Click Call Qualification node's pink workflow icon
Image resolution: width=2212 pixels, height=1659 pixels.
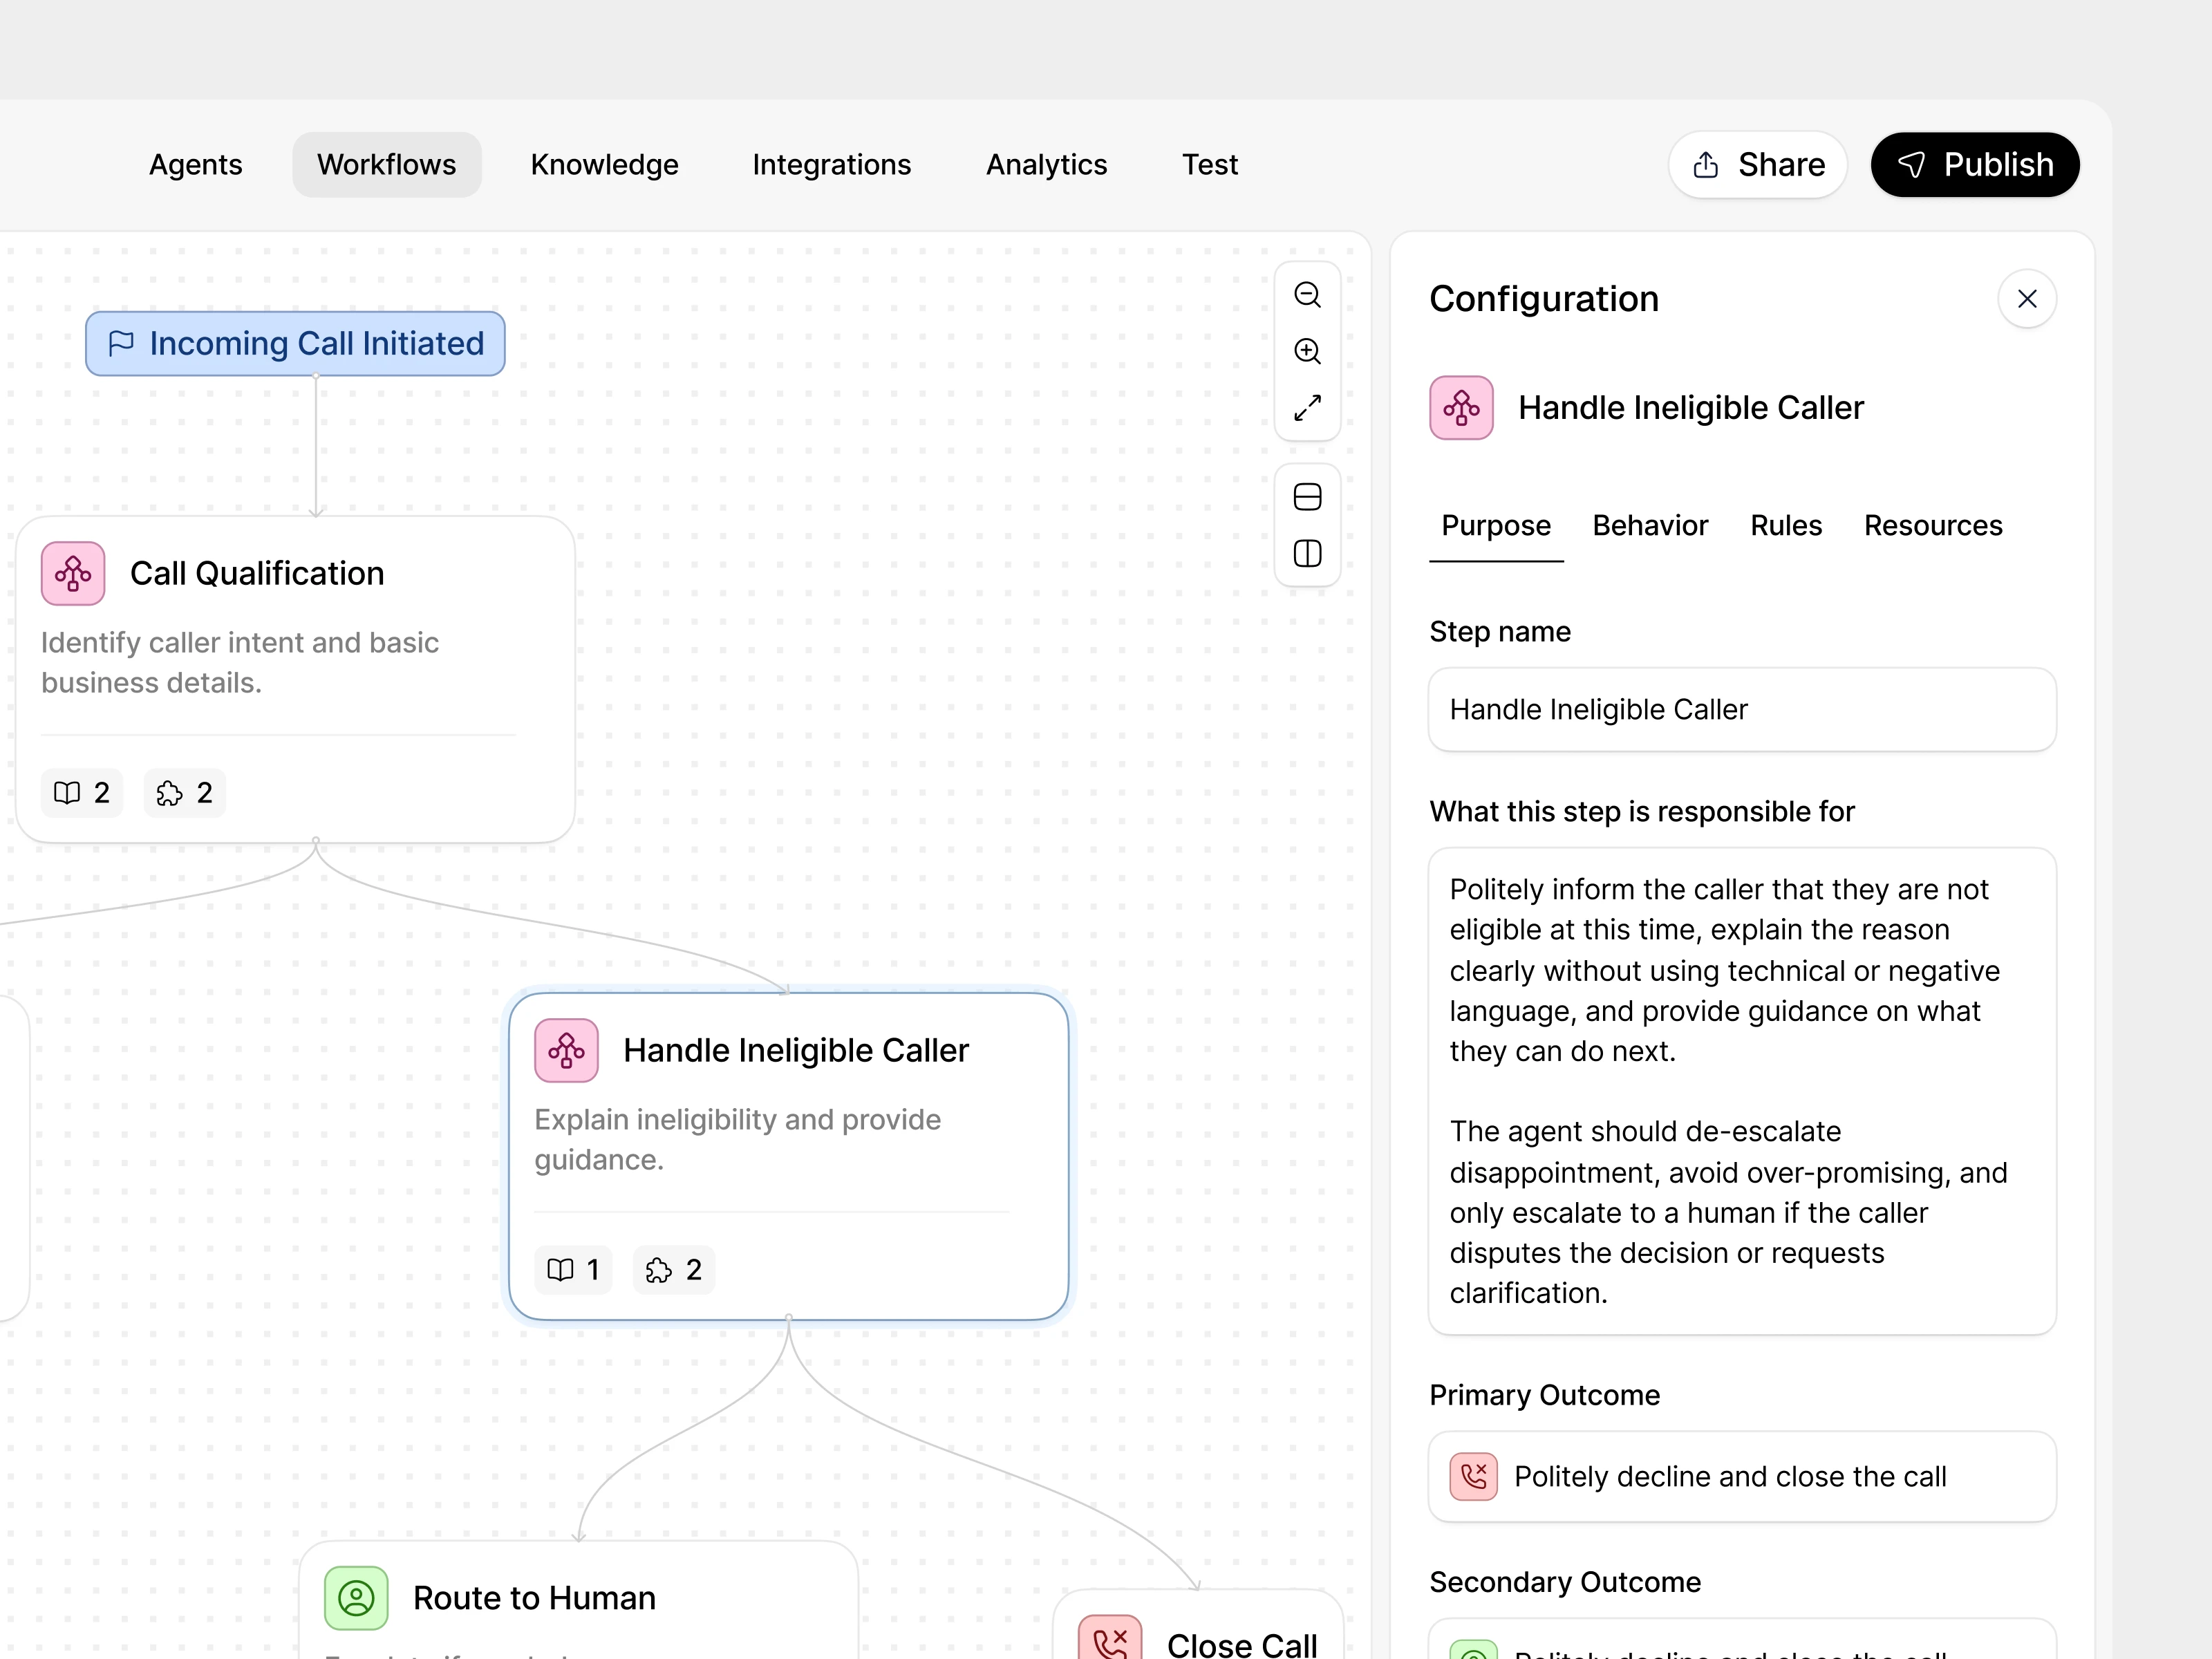(x=73, y=573)
